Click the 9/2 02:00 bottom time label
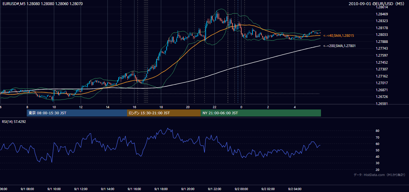Image resolution: width=409 pixels, height=192 pixels. 268,189
